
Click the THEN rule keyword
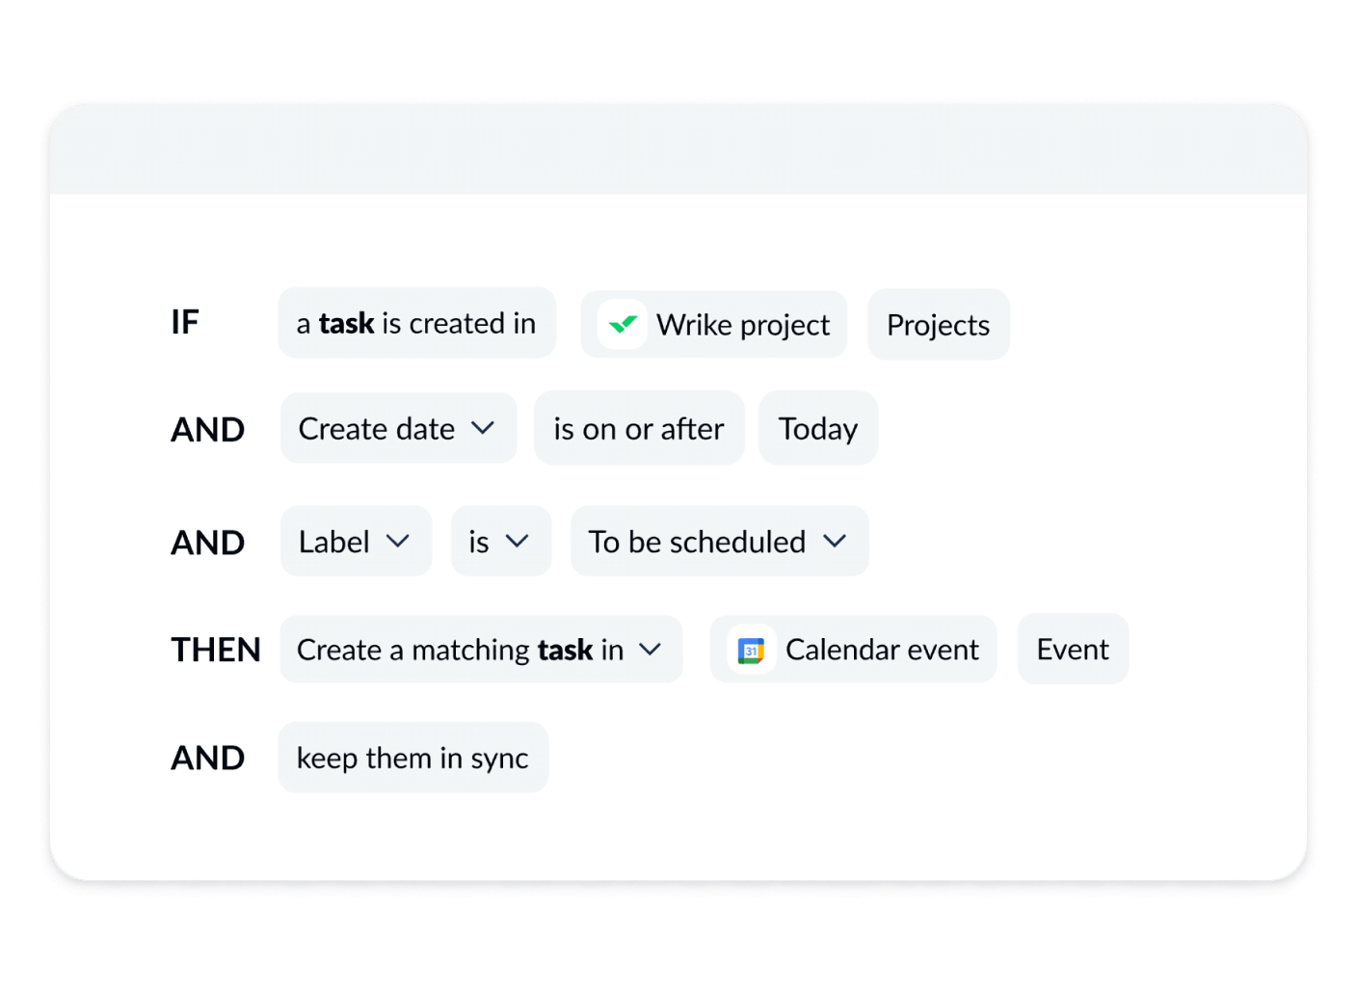[216, 651]
